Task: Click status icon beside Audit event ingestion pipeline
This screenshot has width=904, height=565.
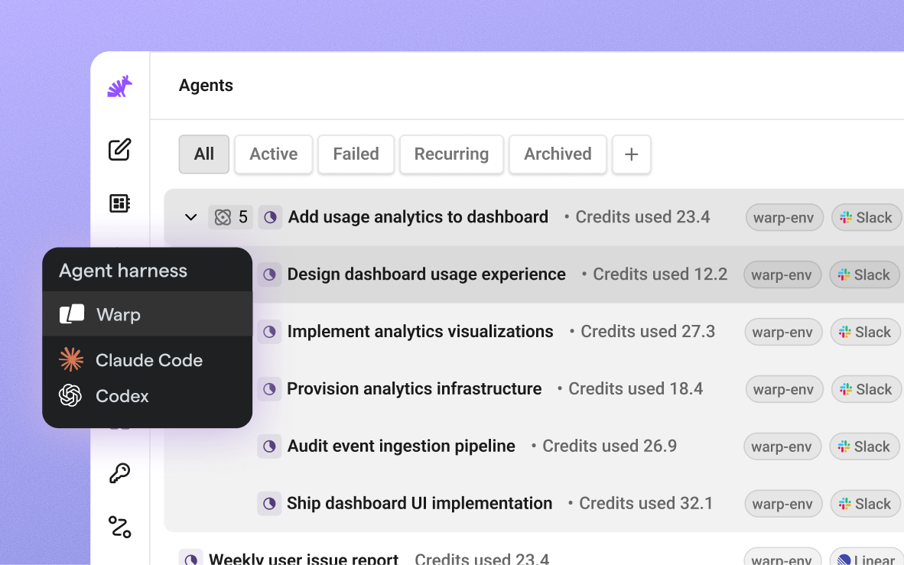Action: coord(269,446)
